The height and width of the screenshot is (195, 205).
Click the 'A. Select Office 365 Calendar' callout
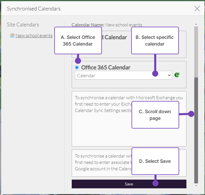[78, 41]
